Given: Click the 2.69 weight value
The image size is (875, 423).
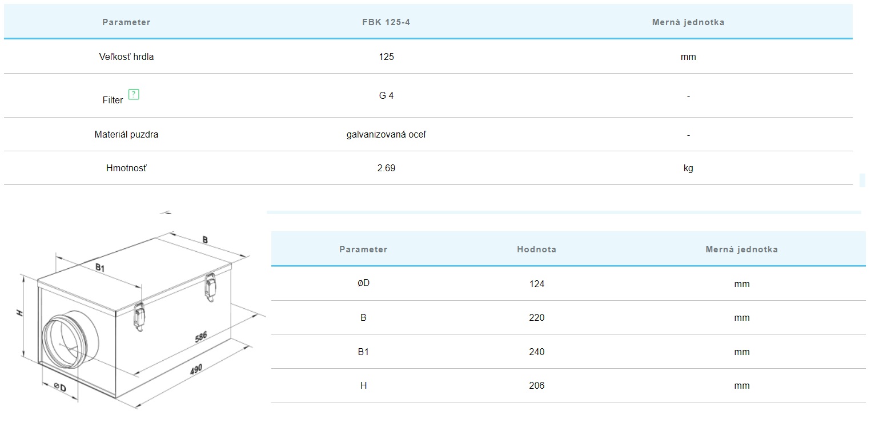Looking at the screenshot, I should click(x=386, y=168).
